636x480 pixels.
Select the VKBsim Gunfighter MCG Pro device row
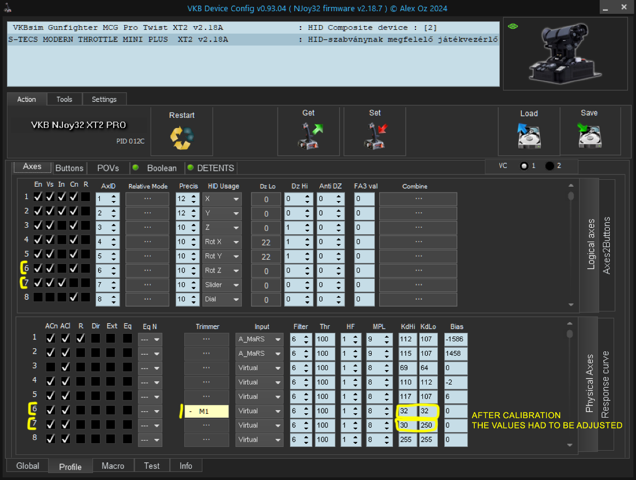point(254,28)
